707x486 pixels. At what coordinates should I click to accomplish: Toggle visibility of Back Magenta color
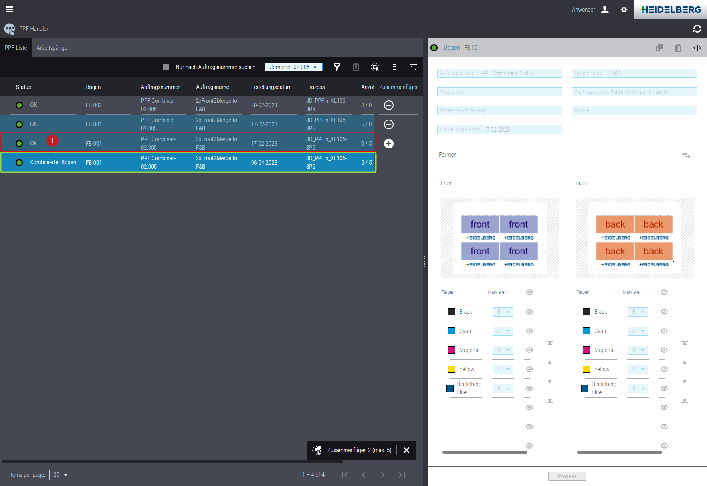pos(664,350)
